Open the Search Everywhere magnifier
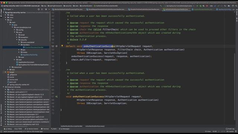This screenshot has height=134, width=238. tap(236, 6)
